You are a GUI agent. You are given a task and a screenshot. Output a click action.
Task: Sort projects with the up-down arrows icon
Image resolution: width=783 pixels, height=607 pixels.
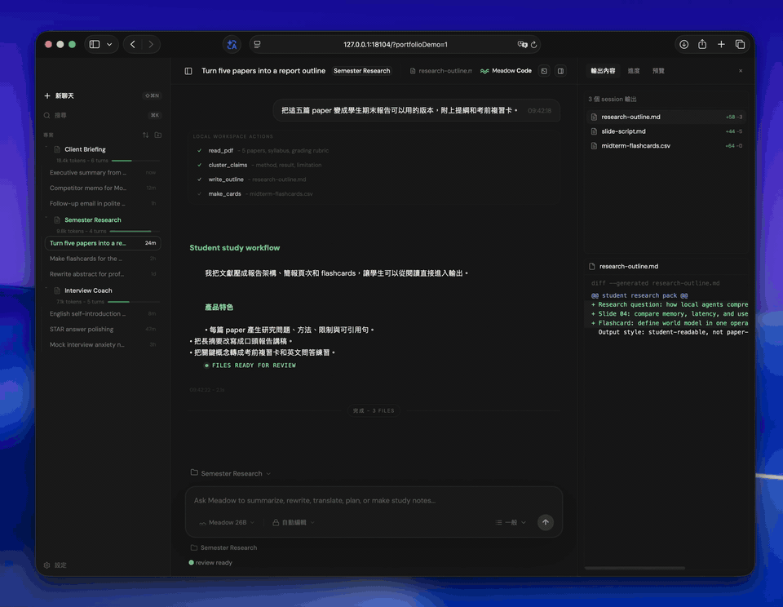coord(146,135)
